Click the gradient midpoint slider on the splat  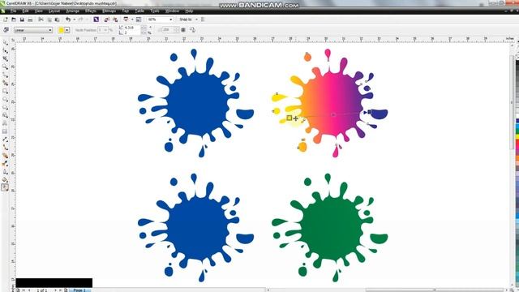pos(333,115)
